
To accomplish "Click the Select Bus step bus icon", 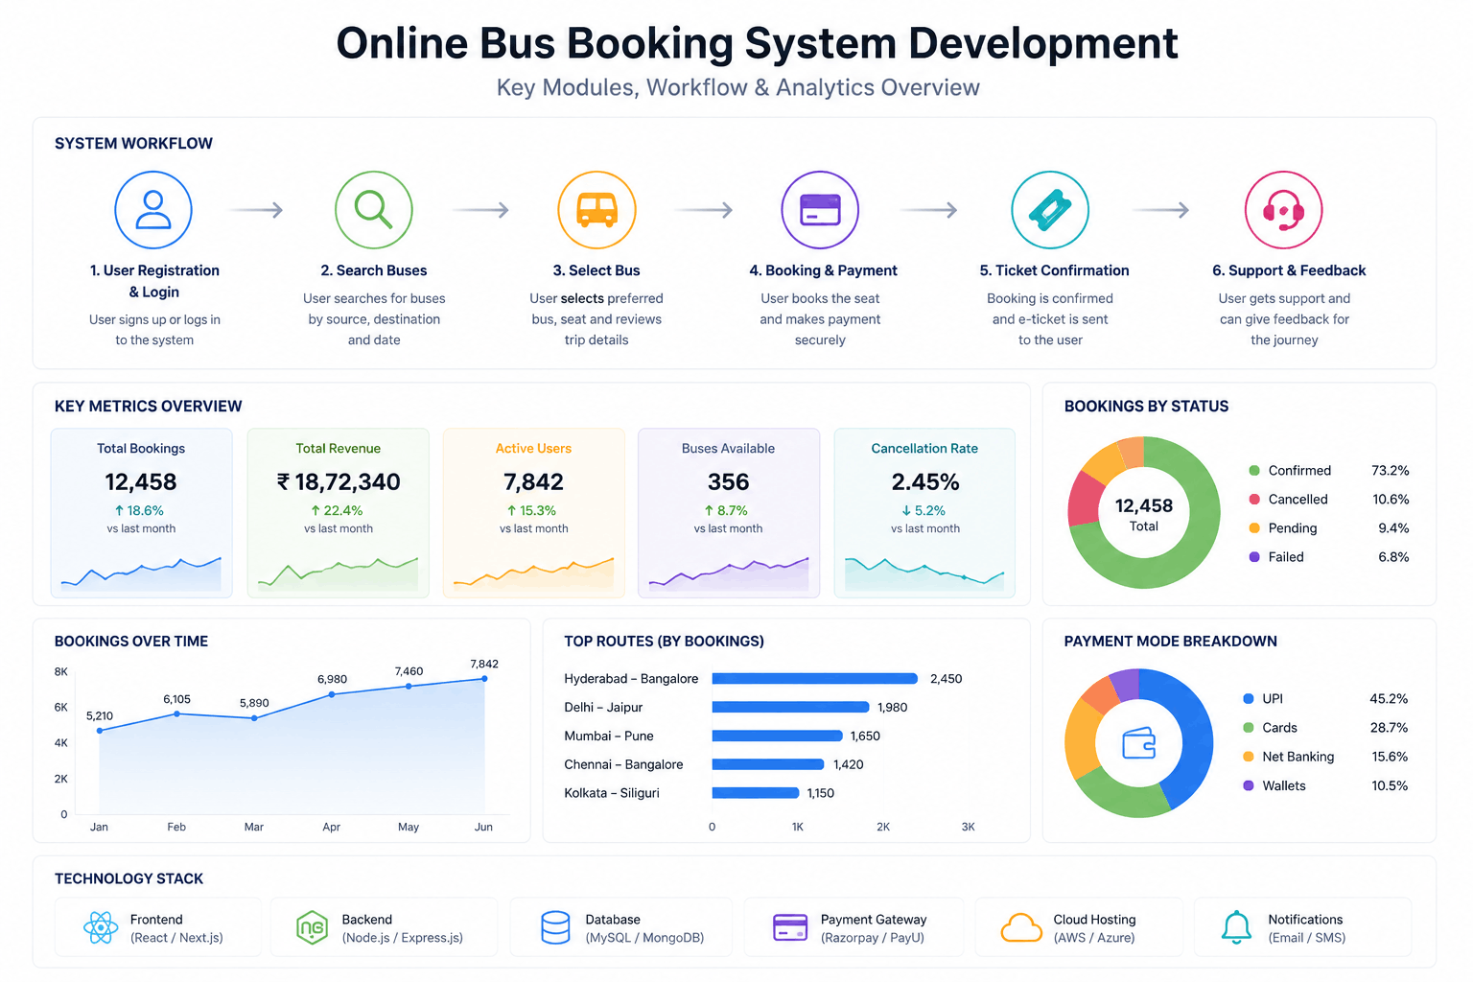I will point(596,210).
